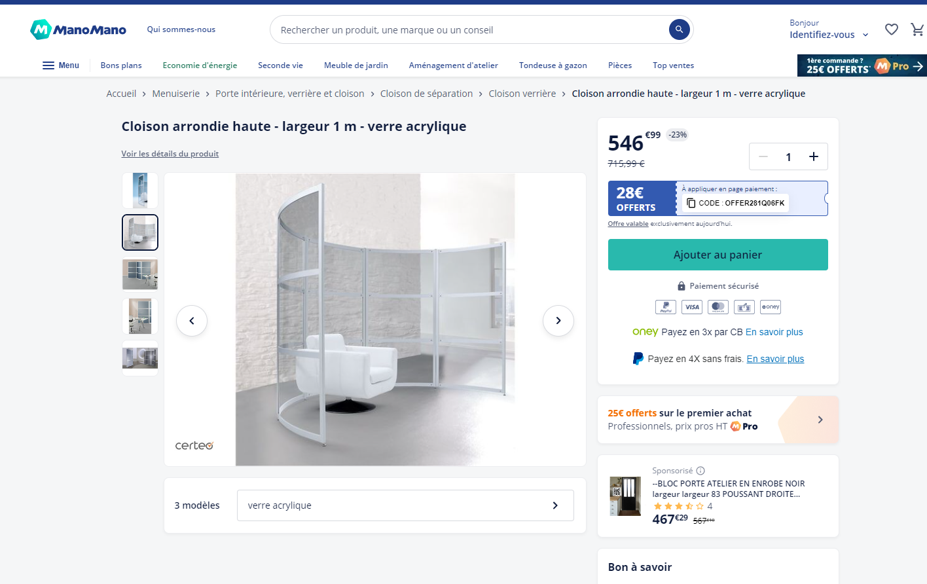Click Ajouter au panier button

718,255
